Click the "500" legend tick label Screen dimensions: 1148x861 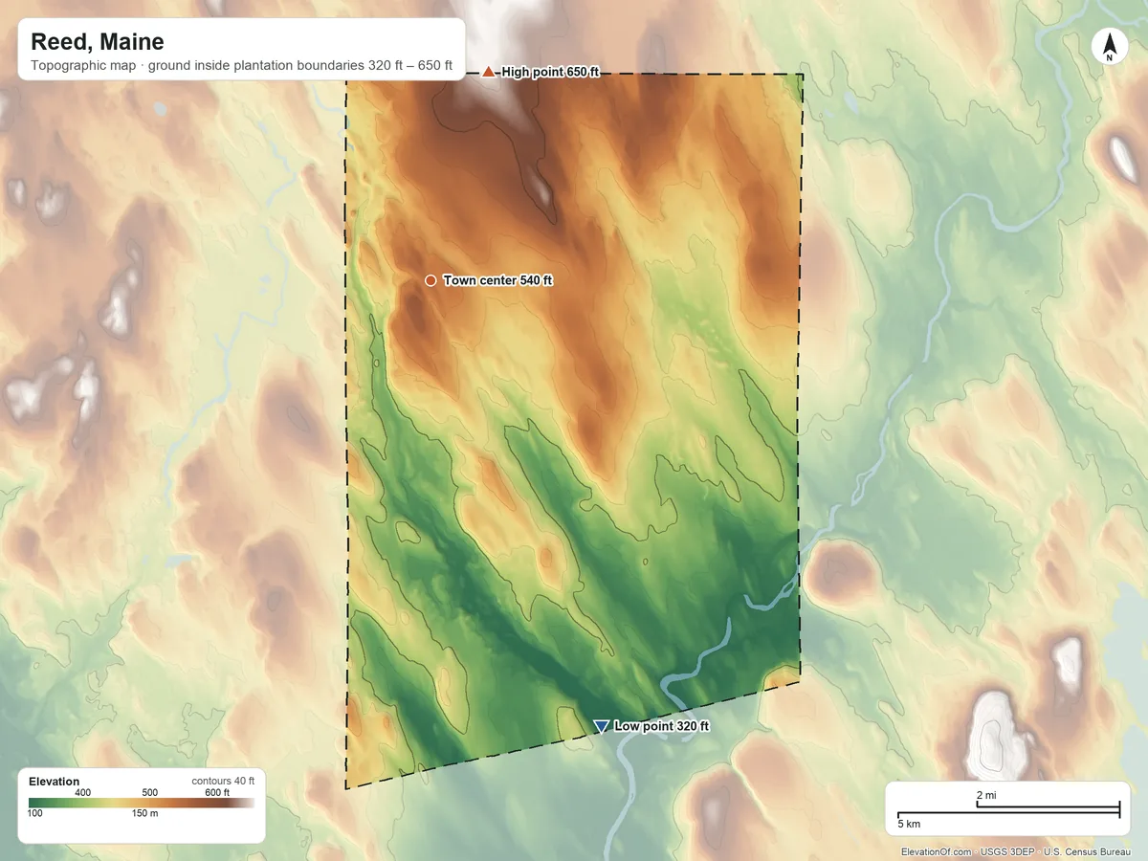[149, 792]
